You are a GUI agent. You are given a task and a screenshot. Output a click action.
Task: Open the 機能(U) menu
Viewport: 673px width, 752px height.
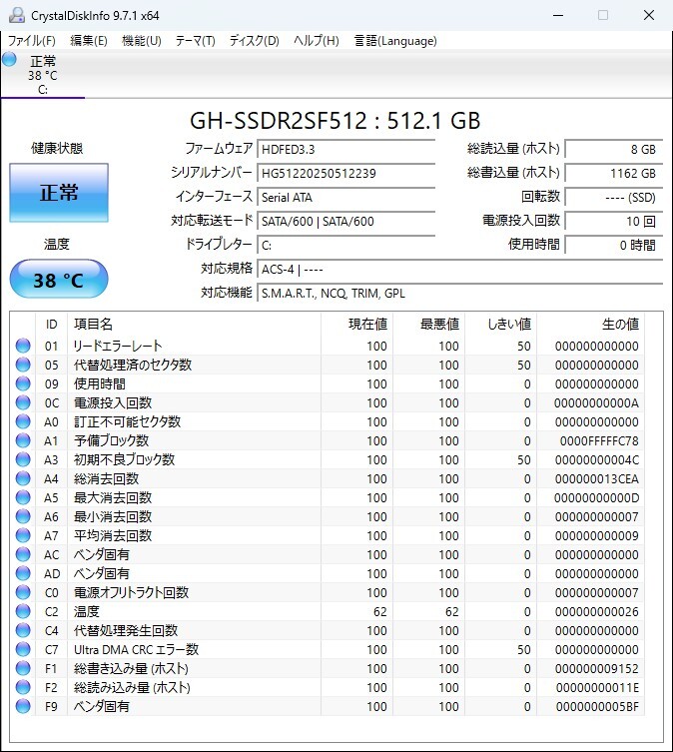141,41
